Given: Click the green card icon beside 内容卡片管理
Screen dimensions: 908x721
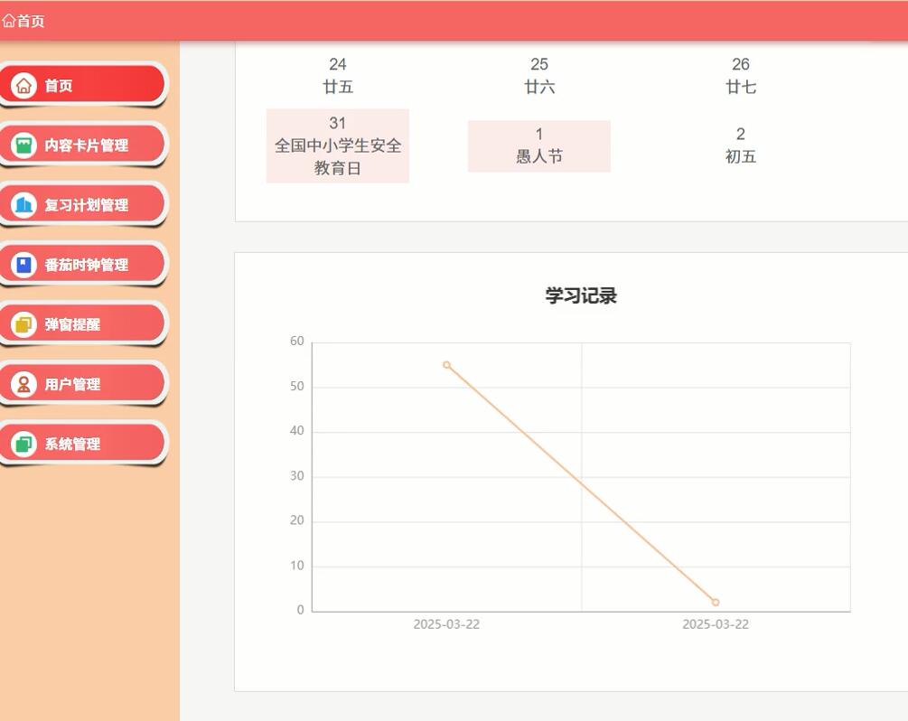Looking at the screenshot, I should pos(23,145).
